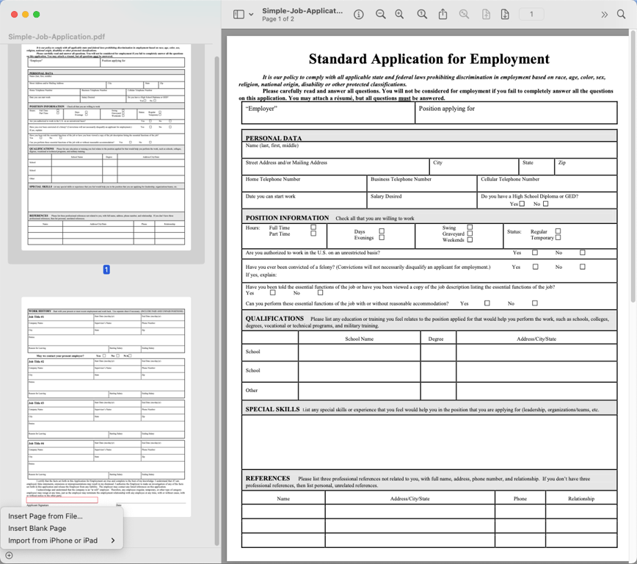Expand the toolbar overflow chevrons
Image resolution: width=637 pixels, height=564 pixels.
tap(604, 15)
